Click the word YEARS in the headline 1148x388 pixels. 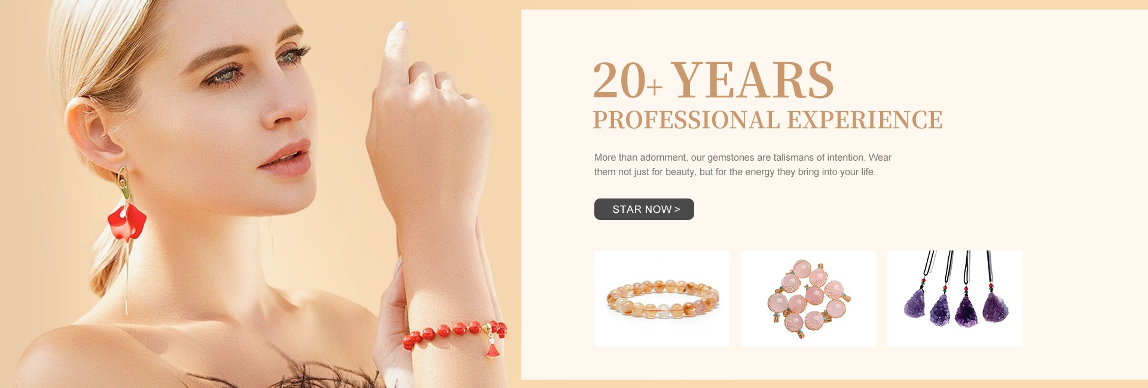(753, 80)
